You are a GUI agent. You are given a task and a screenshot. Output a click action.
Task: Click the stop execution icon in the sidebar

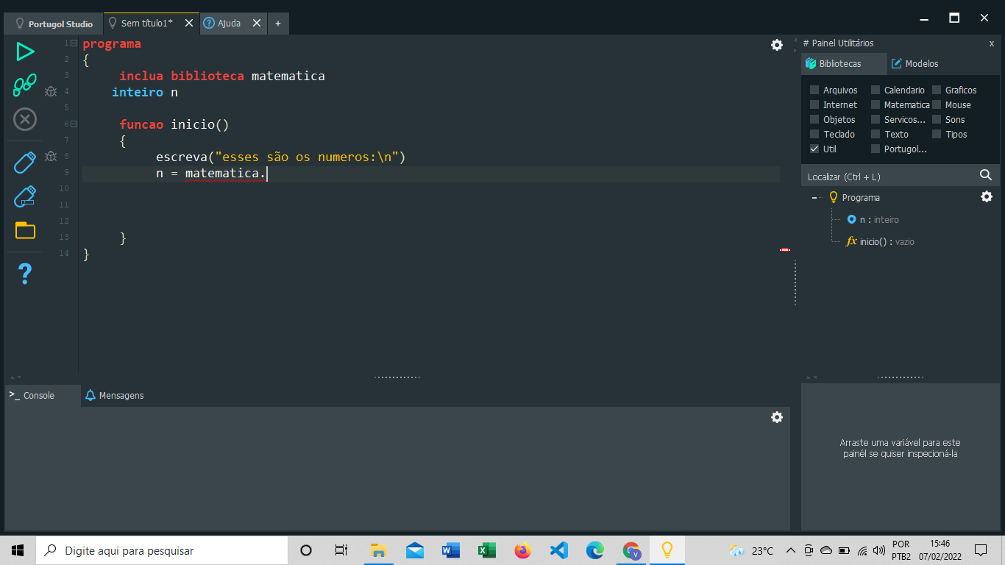point(24,119)
